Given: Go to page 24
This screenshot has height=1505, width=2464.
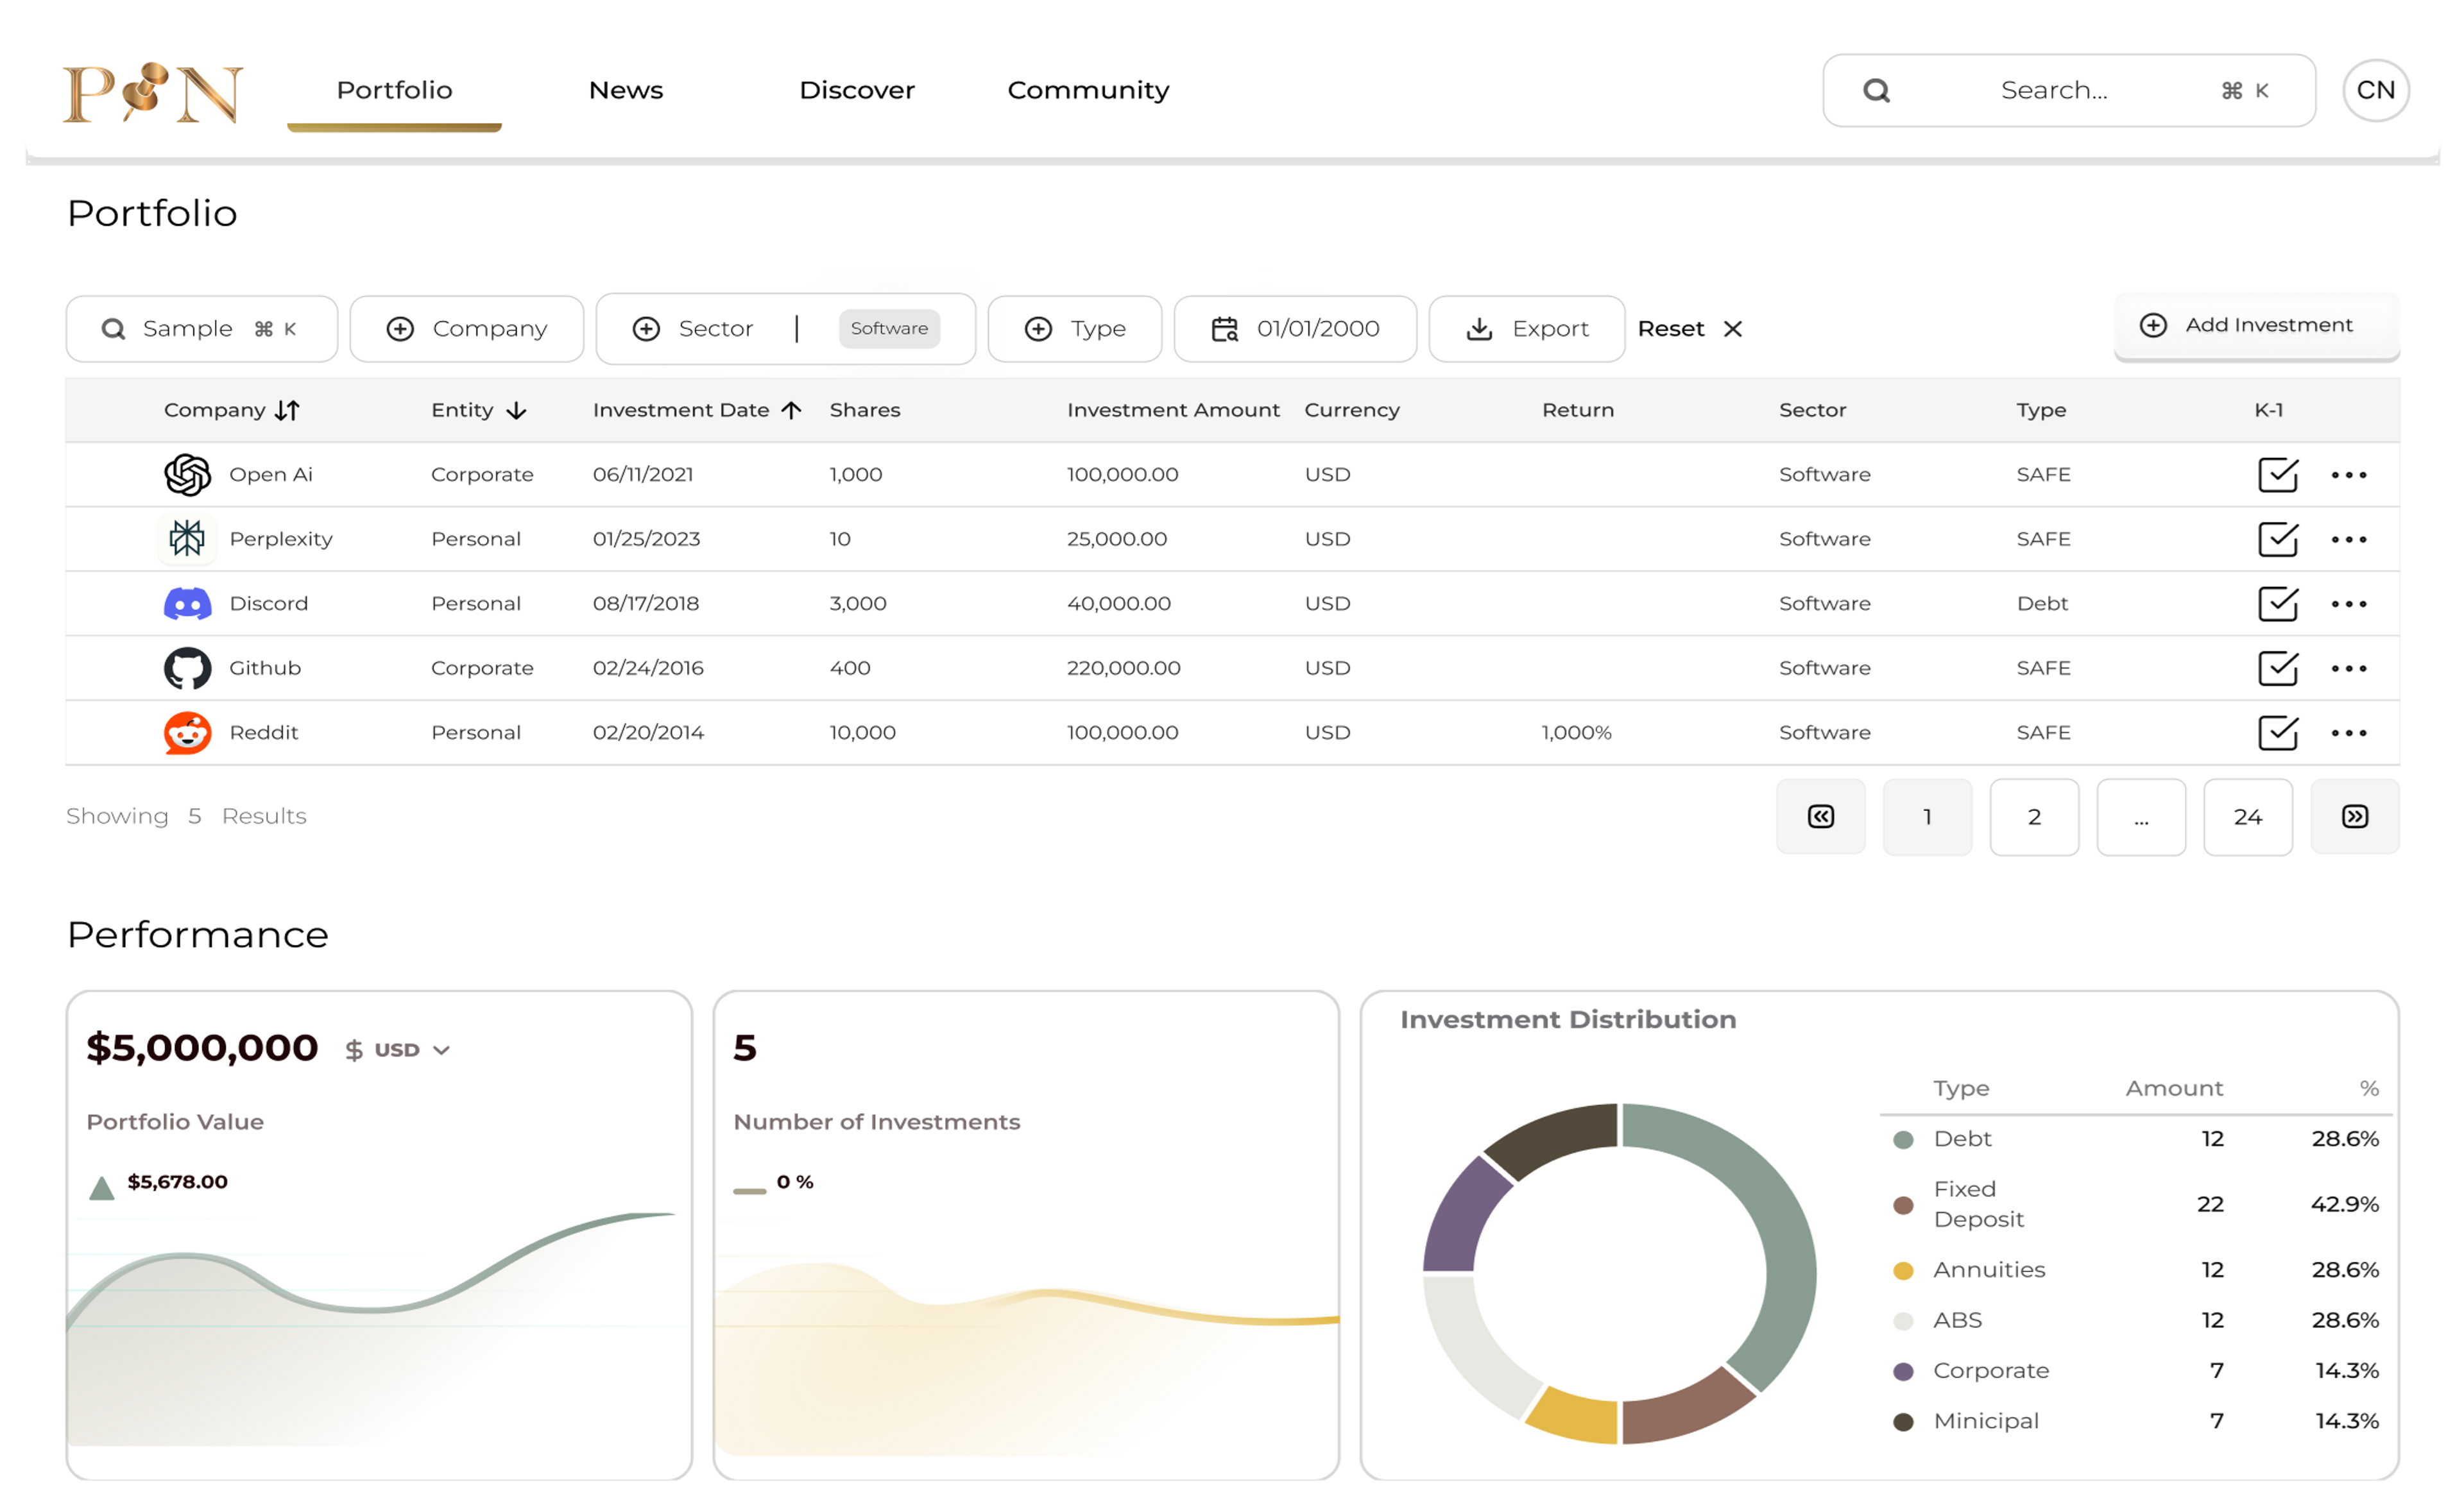Looking at the screenshot, I should tap(2247, 817).
